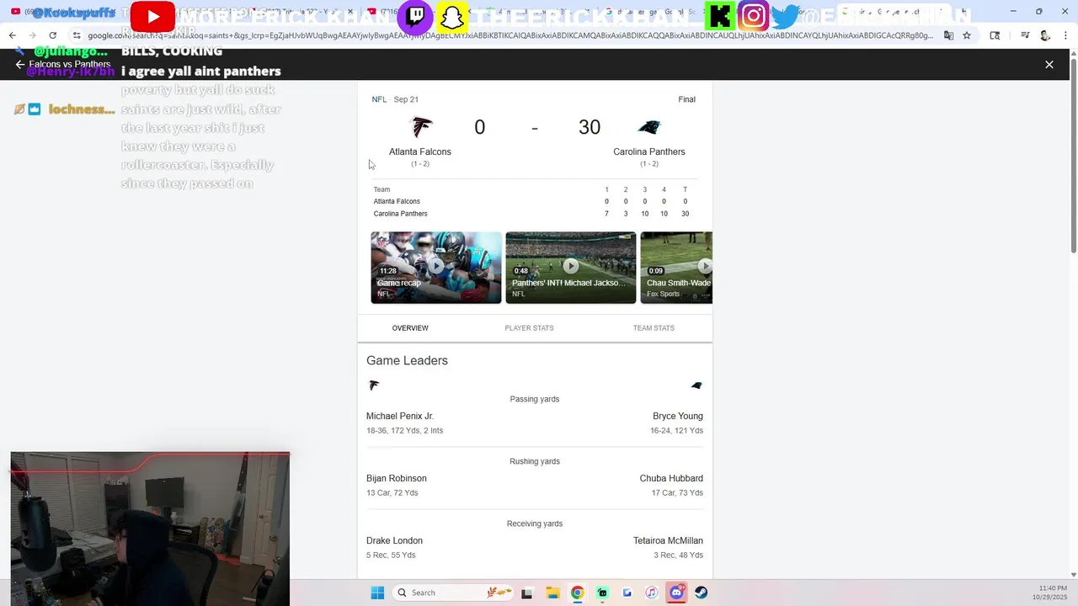Click the small Panthers logo under Game Leaders
Viewport: 1078px width, 606px height.
point(696,385)
